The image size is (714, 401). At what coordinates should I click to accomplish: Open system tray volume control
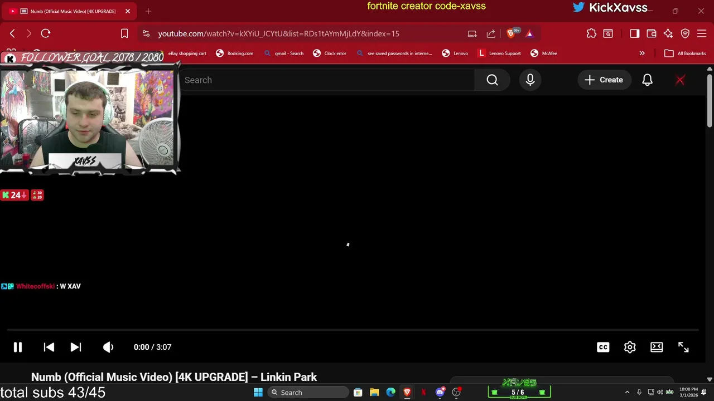(660, 393)
